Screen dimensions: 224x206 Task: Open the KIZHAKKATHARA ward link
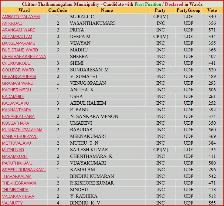[18, 116]
